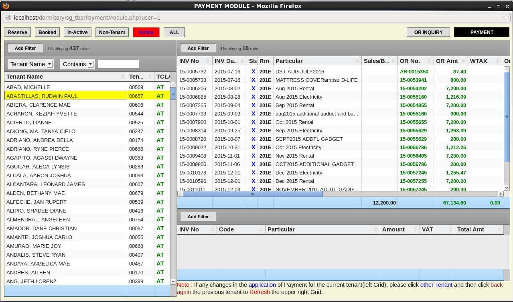Image resolution: width=513 pixels, height=302 pixels.
Task: Filter tenants by the Reserve status button
Action: (x=17, y=32)
